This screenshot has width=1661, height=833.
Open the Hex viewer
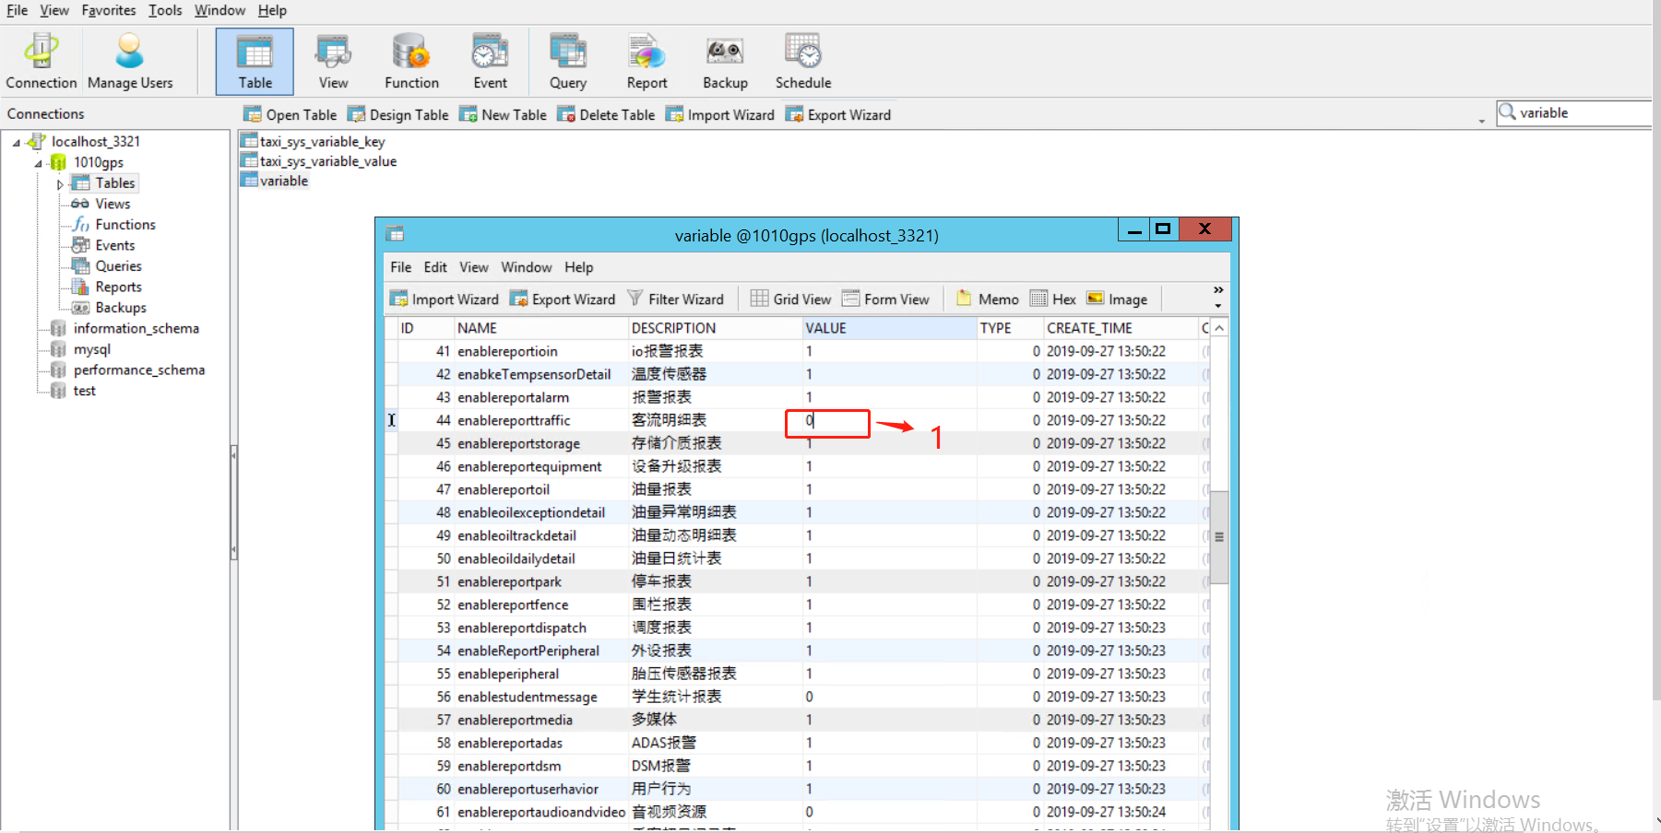[x=1053, y=299]
